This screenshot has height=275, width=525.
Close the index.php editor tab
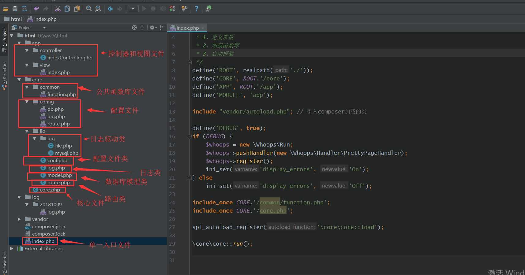[x=203, y=28]
